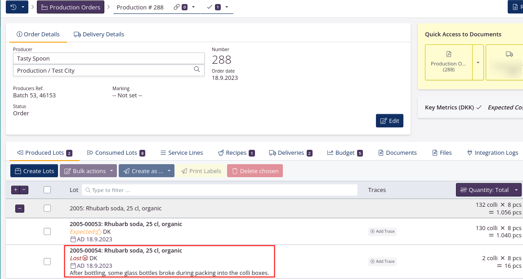The image size is (523, 279).
Task: Open the history clock icon dropdown
Action: [17, 7]
